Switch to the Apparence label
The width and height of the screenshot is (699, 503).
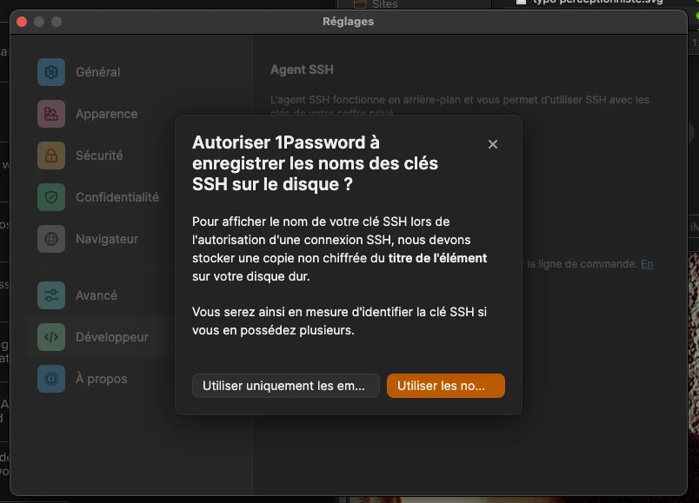pyautogui.click(x=107, y=114)
